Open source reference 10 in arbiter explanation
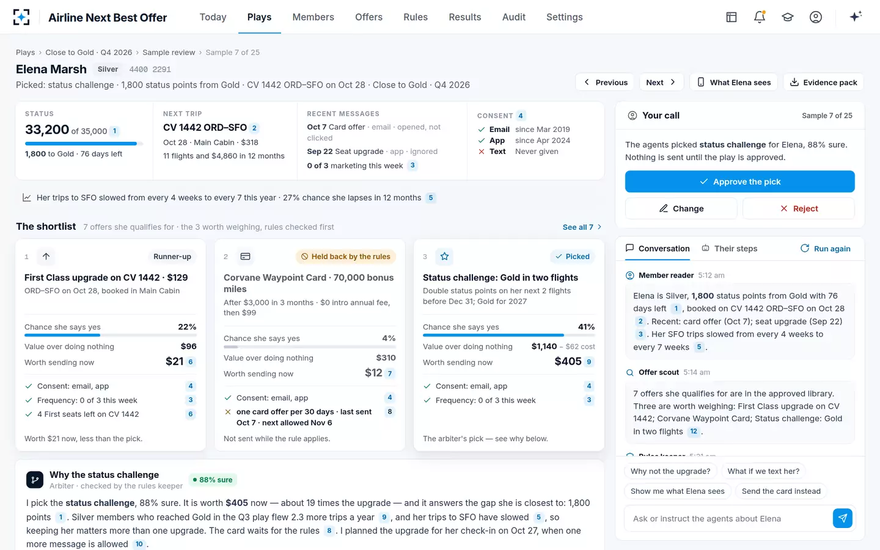880x550 pixels. (139, 544)
